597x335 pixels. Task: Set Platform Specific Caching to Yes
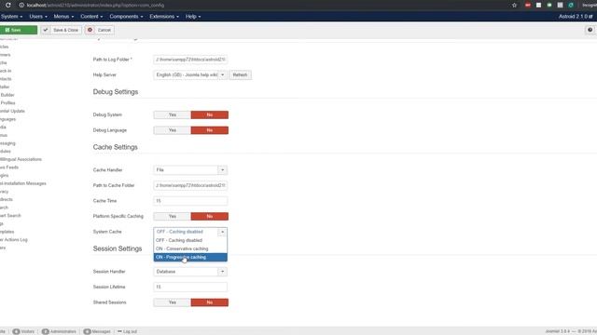pos(172,216)
